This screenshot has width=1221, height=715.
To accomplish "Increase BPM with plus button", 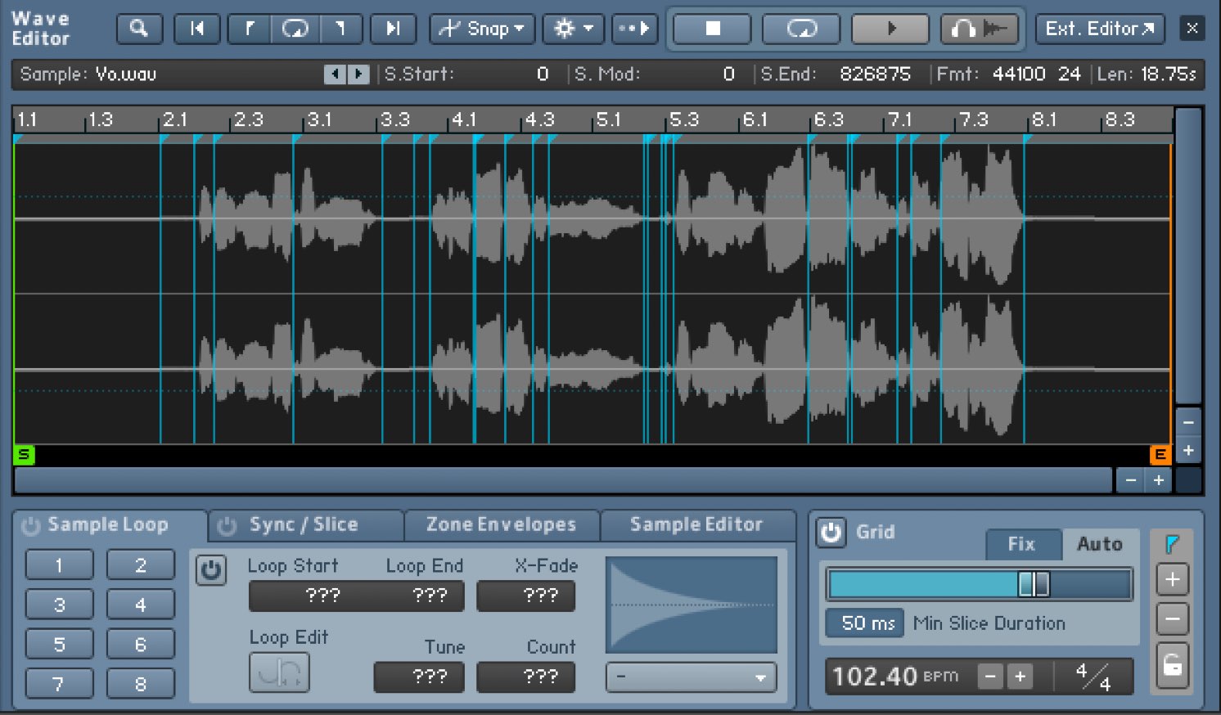I will pos(1020,677).
